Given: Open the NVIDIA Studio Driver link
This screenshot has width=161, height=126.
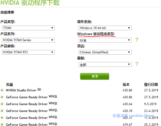Looking at the screenshot, I should pyautogui.click(x=21, y=90).
